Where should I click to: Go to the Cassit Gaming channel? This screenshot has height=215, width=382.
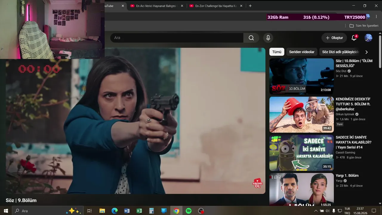click(345, 153)
